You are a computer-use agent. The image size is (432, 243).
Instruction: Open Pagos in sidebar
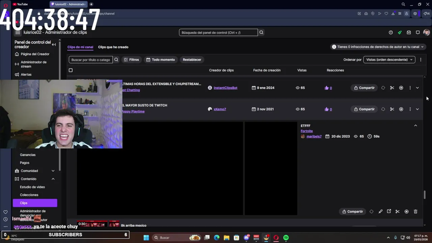pos(25,163)
